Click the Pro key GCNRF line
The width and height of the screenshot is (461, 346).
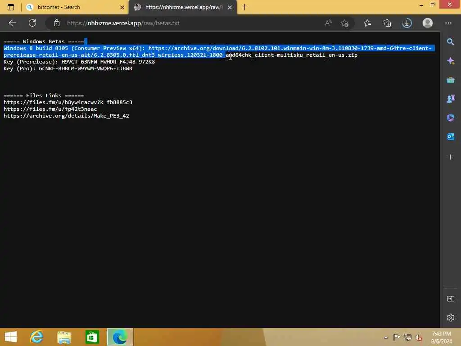68,68
